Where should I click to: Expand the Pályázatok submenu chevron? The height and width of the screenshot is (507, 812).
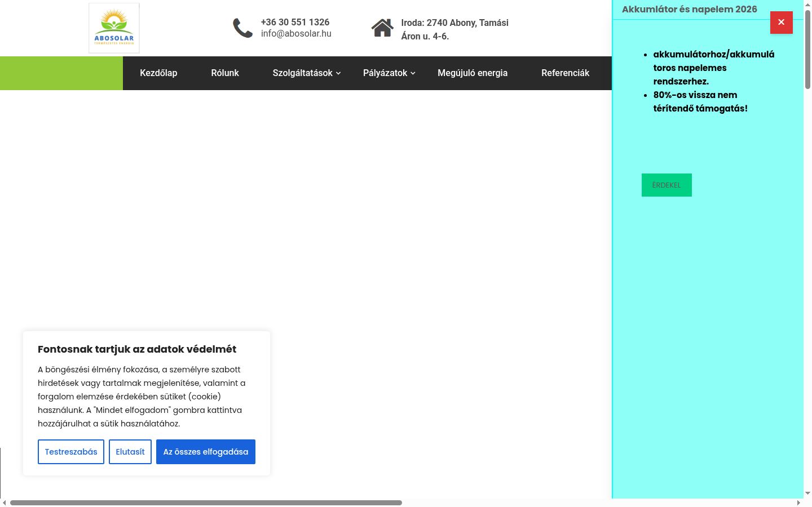(413, 73)
